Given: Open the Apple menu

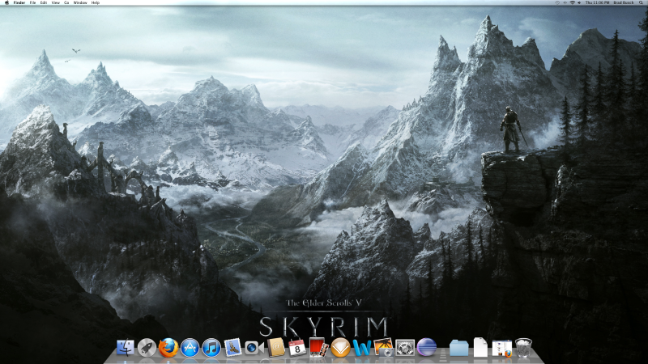Looking at the screenshot, I should [x=6, y=2].
